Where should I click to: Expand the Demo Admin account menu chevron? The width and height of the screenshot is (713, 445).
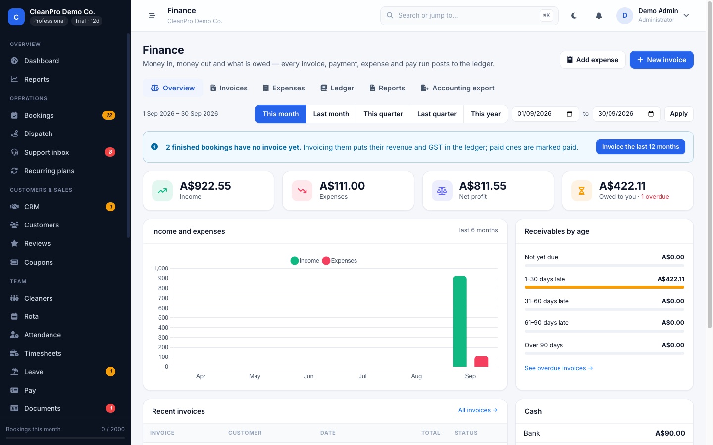pos(686,16)
